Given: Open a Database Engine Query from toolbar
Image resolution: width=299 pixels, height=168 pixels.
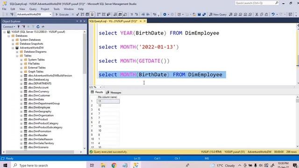Looking at the screenshot, I should (x=230, y=14).
